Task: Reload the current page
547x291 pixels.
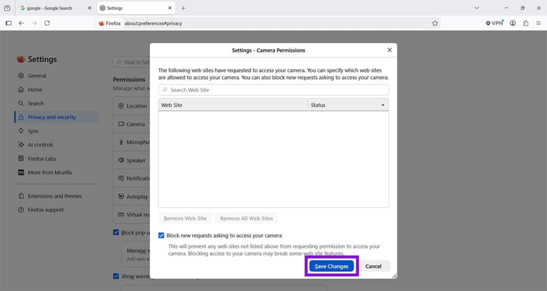Action: click(x=47, y=23)
